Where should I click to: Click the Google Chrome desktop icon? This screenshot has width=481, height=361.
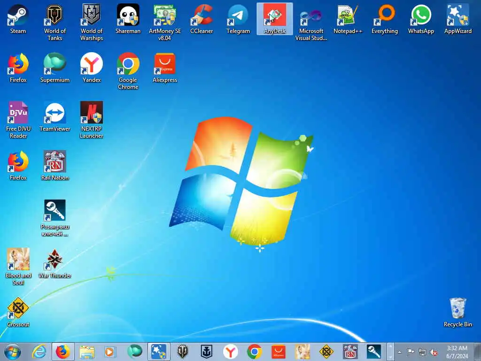(x=128, y=71)
